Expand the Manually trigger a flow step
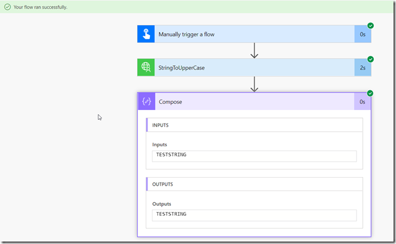Image resolution: width=396 pixels, height=244 pixels. [x=255, y=34]
